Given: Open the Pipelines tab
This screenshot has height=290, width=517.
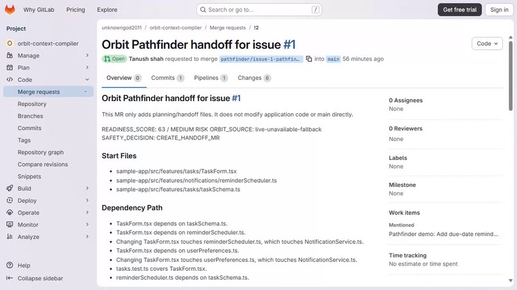Looking at the screenshot, I should pos(210,78).
